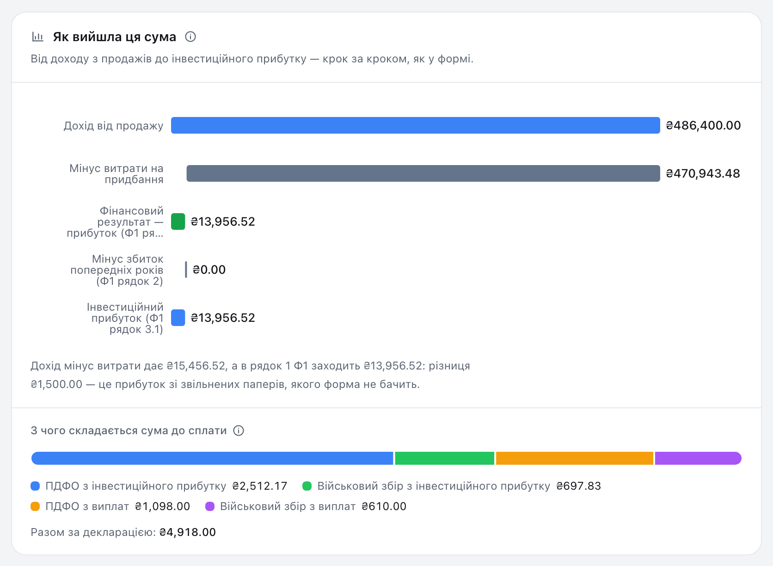Open info icon next to 'Як вийшла ця сума'

[190, 37]
